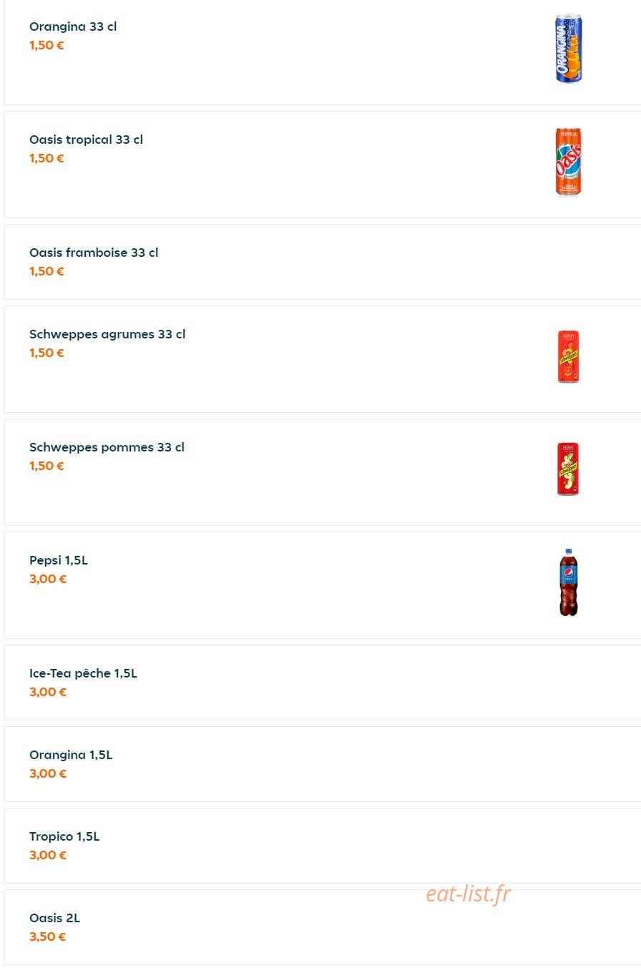Select Oasis tropical 33 cl

[x=86, y=140]
